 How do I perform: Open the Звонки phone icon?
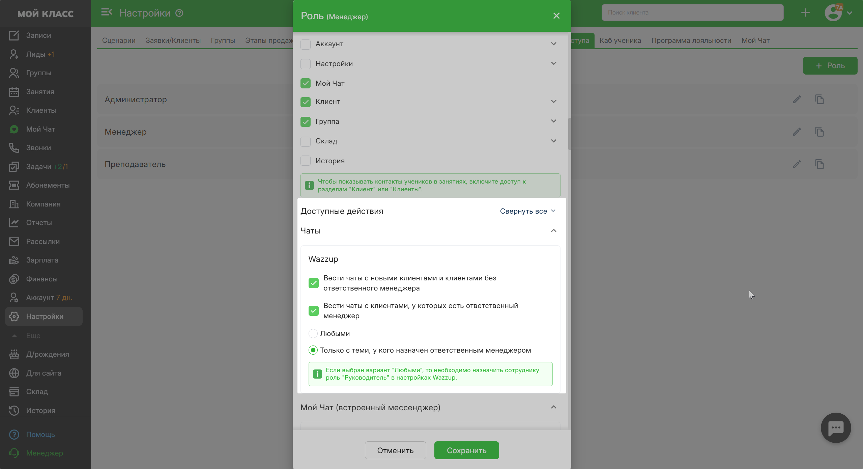coord(14,147)
